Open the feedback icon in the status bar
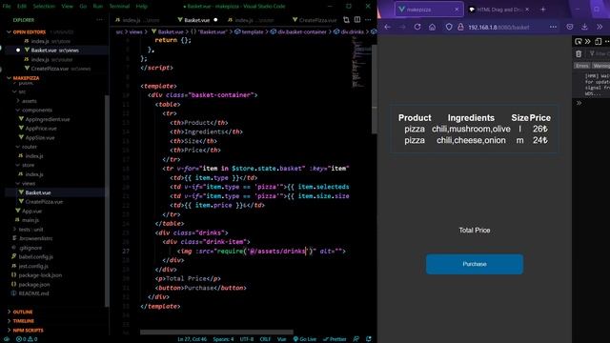The width and height of the screenshot is (610, 343). point(356,339)
